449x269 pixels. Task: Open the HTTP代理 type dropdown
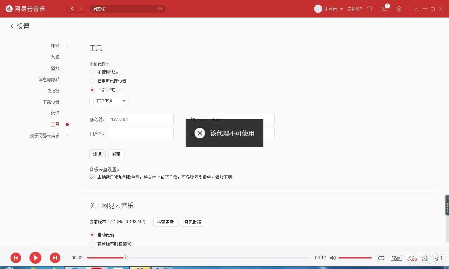click(x=109, y=101)
